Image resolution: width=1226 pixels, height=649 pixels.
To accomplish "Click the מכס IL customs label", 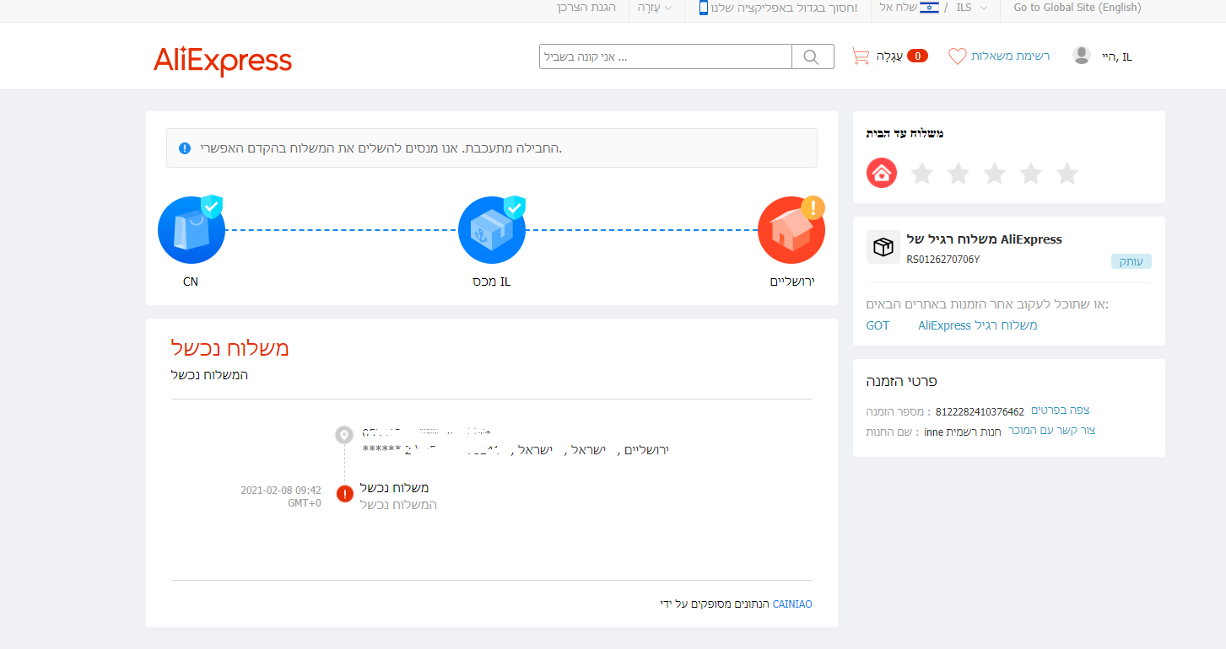I will [x=492, y=282].
